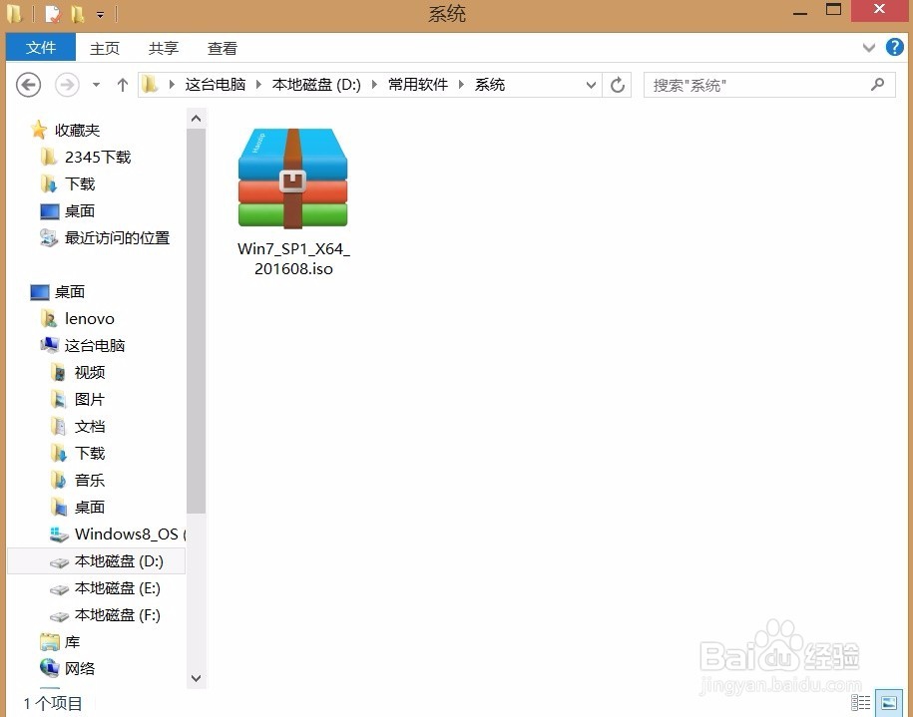Select 本地磁盘 (D:) in tree
The image size is (913, 717).
click(119, 561)
